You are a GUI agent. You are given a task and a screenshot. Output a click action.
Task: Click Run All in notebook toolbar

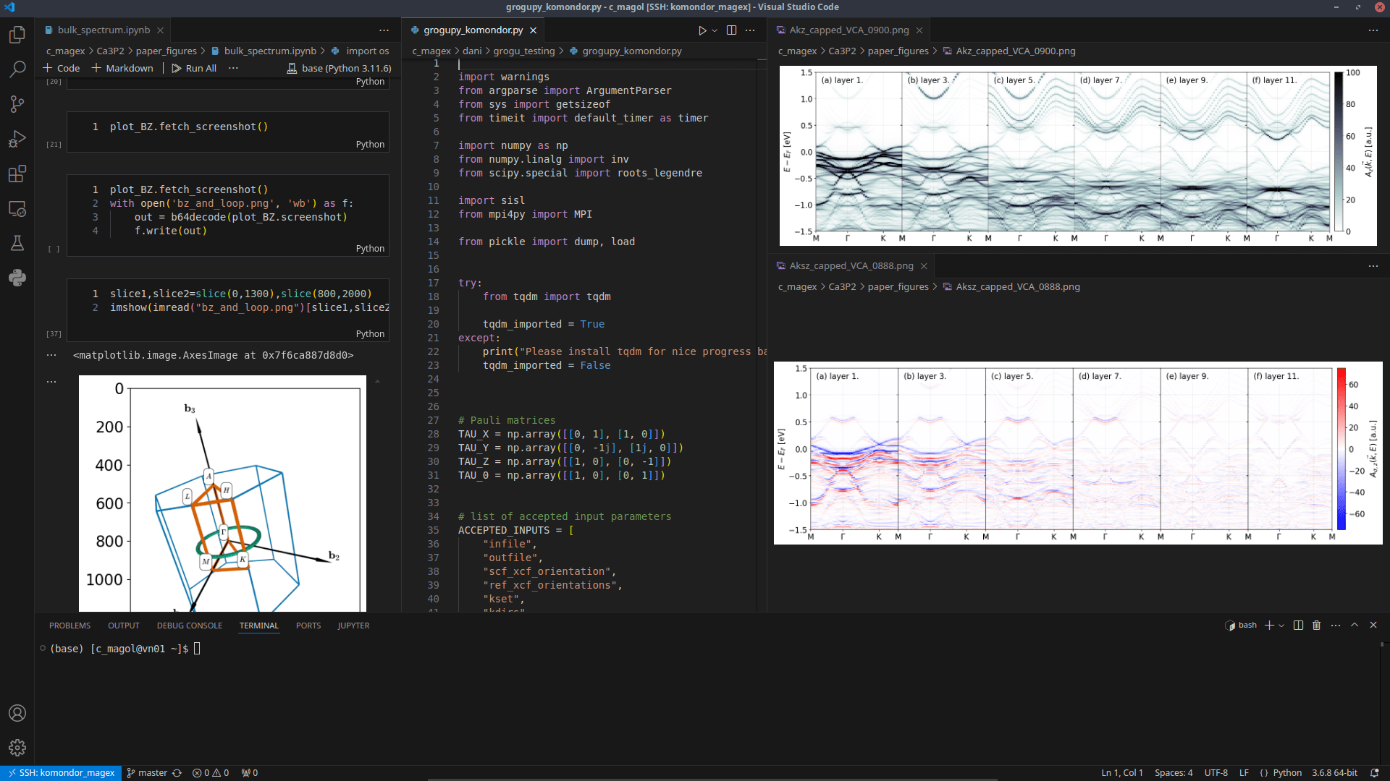click(x=194, y=68)
